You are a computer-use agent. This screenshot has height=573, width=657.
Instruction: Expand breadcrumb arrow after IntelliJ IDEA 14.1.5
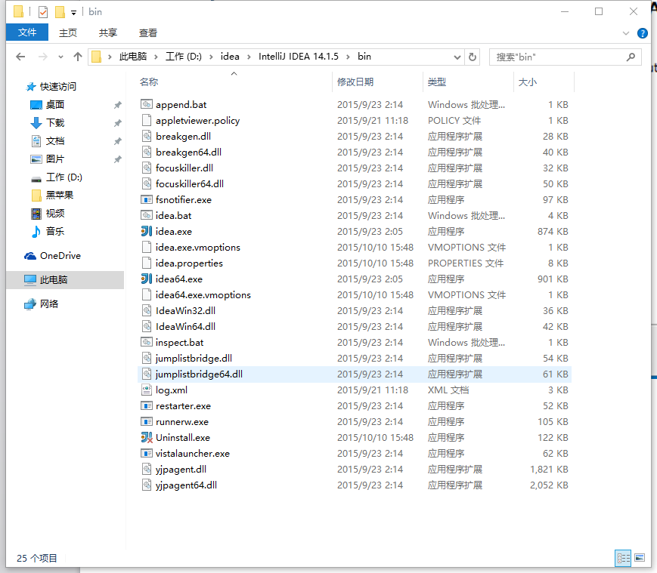point(348,57)
